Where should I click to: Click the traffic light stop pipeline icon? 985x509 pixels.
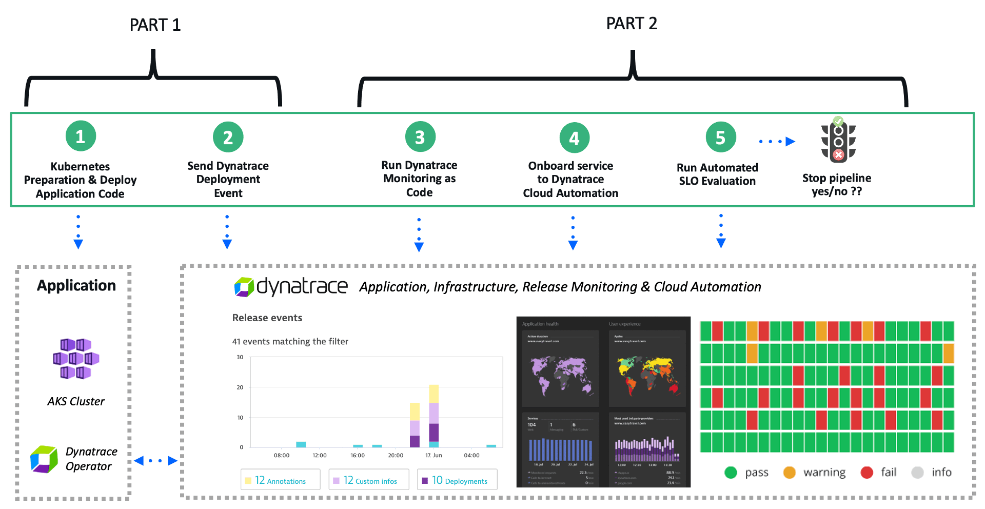click(838, 139)
